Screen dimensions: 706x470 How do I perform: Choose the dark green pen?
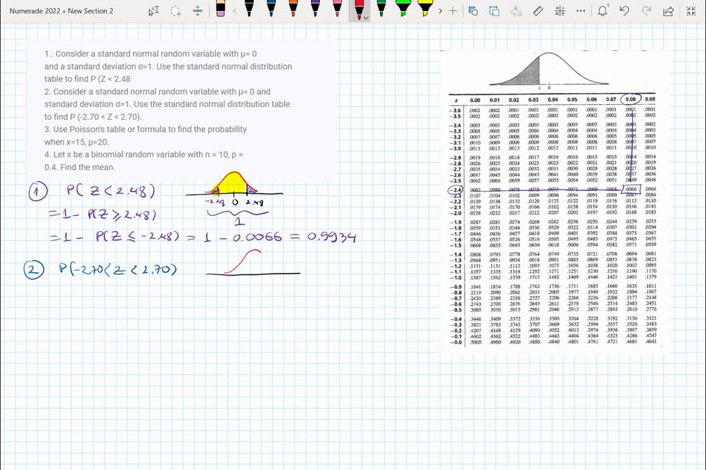click(381, 8)
